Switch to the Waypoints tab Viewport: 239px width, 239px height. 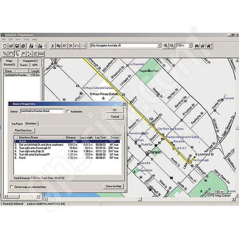point(30,61)
